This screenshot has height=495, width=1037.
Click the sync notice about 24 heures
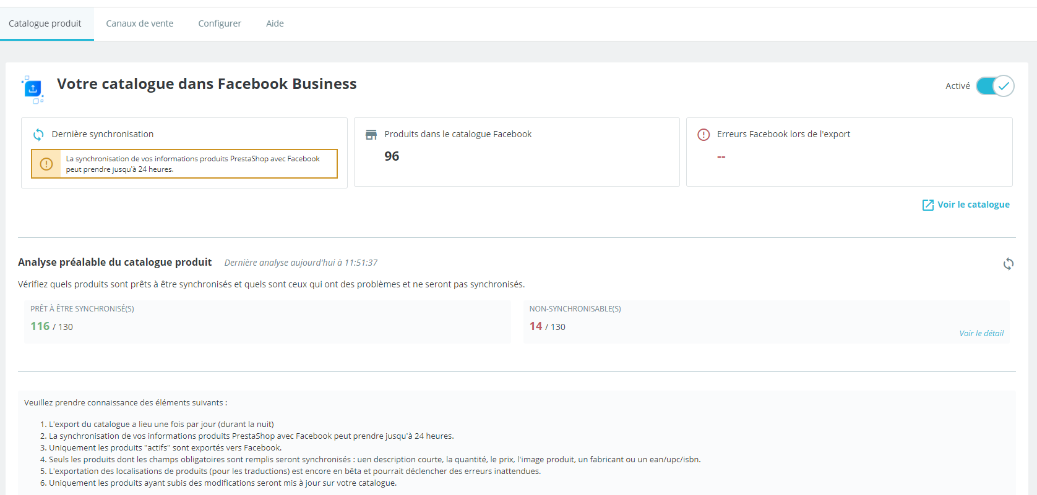coord(184,164)
